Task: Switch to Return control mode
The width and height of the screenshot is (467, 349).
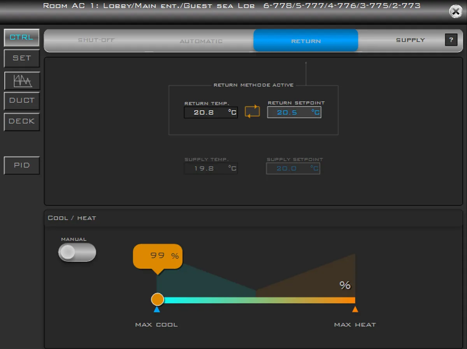Action: pyautogui.click(x=306, y=41)
